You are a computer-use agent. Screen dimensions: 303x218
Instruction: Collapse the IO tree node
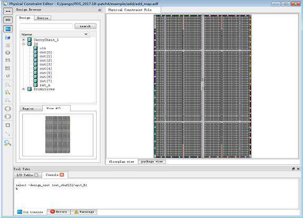click(x=24, y=44)
